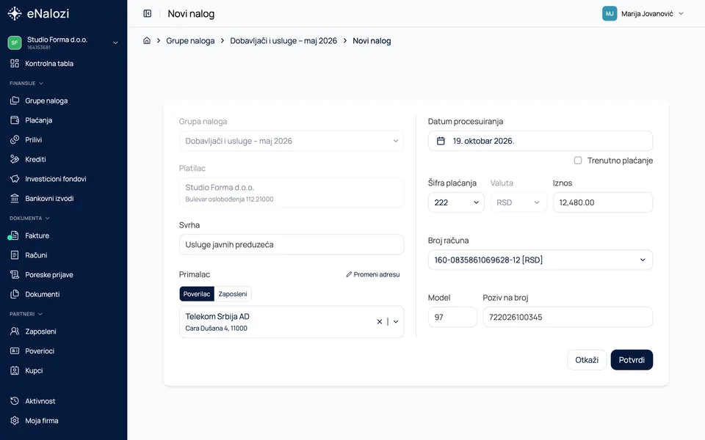Click the Svrha input field

[x=292, y=245]
